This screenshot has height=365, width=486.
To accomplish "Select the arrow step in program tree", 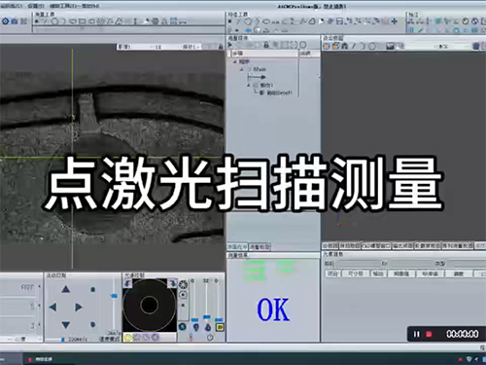I will (257, 77).
